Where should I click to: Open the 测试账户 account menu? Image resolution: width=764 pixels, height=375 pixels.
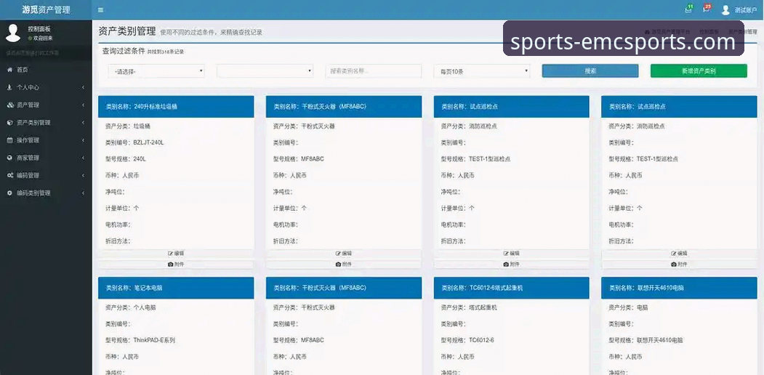coord(746,9)
